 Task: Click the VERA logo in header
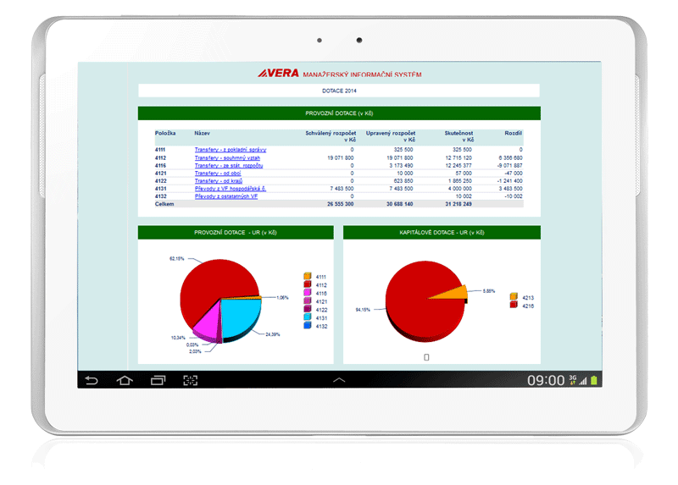278,74
